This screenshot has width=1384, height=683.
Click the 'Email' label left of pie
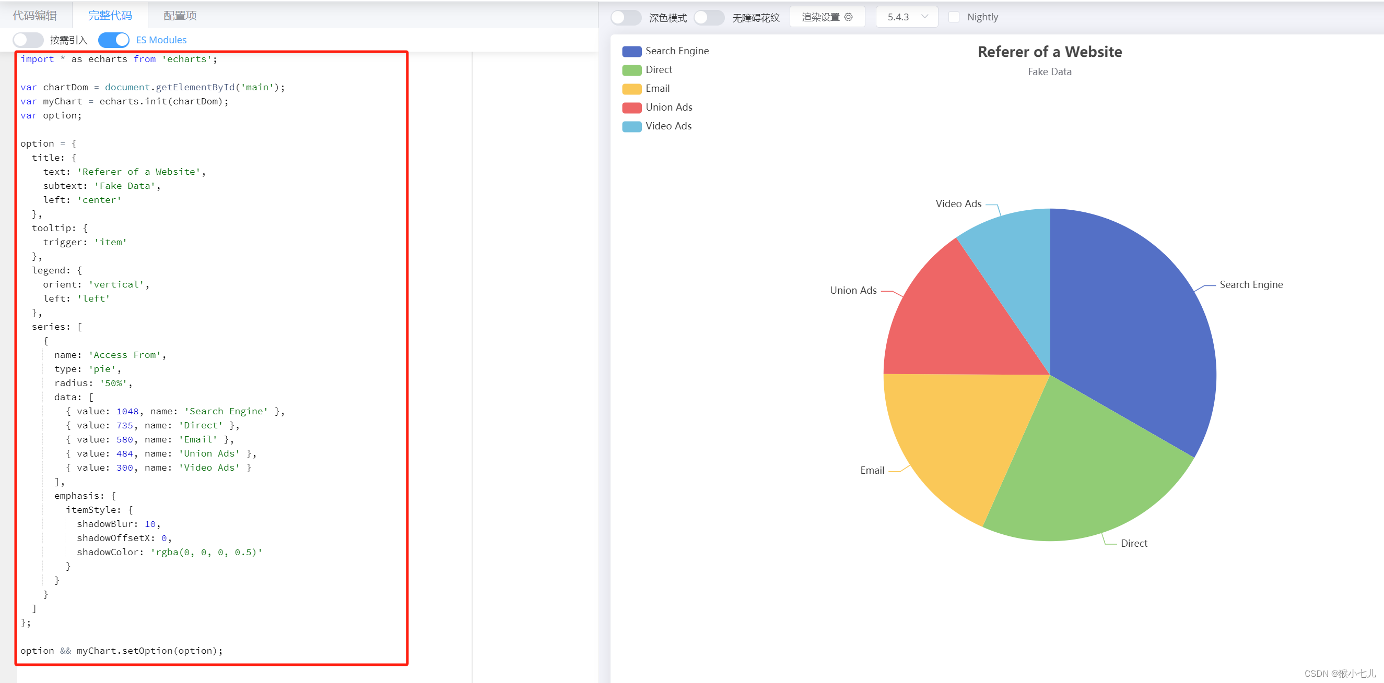(x=872, y=470)
